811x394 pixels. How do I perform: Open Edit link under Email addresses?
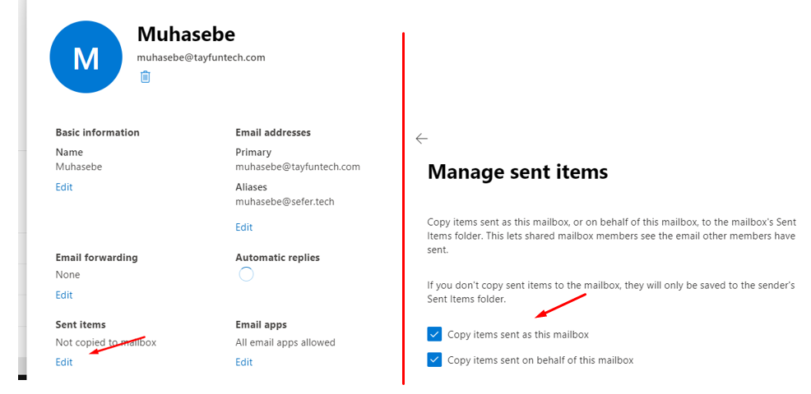point(244,227)
